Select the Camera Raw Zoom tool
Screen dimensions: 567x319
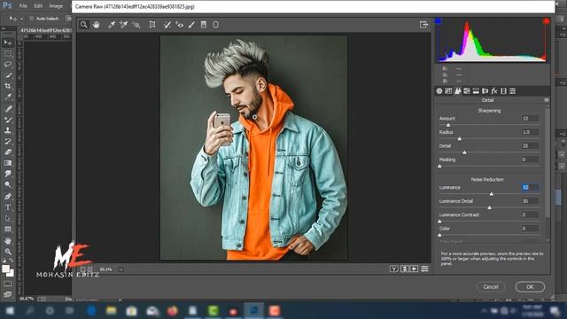(x=84, y=25)
